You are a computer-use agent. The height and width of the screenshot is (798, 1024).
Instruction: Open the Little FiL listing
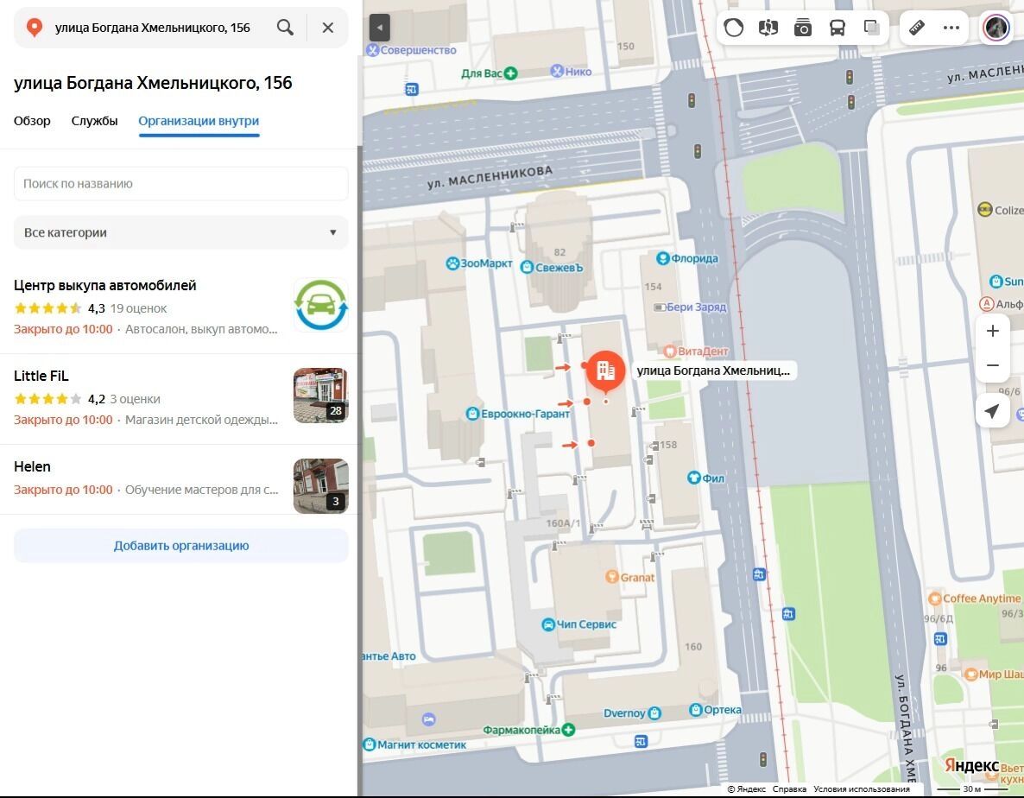click(181, 397)
